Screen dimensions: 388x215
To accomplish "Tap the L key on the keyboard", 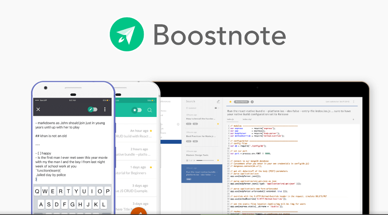I will 103,204.
